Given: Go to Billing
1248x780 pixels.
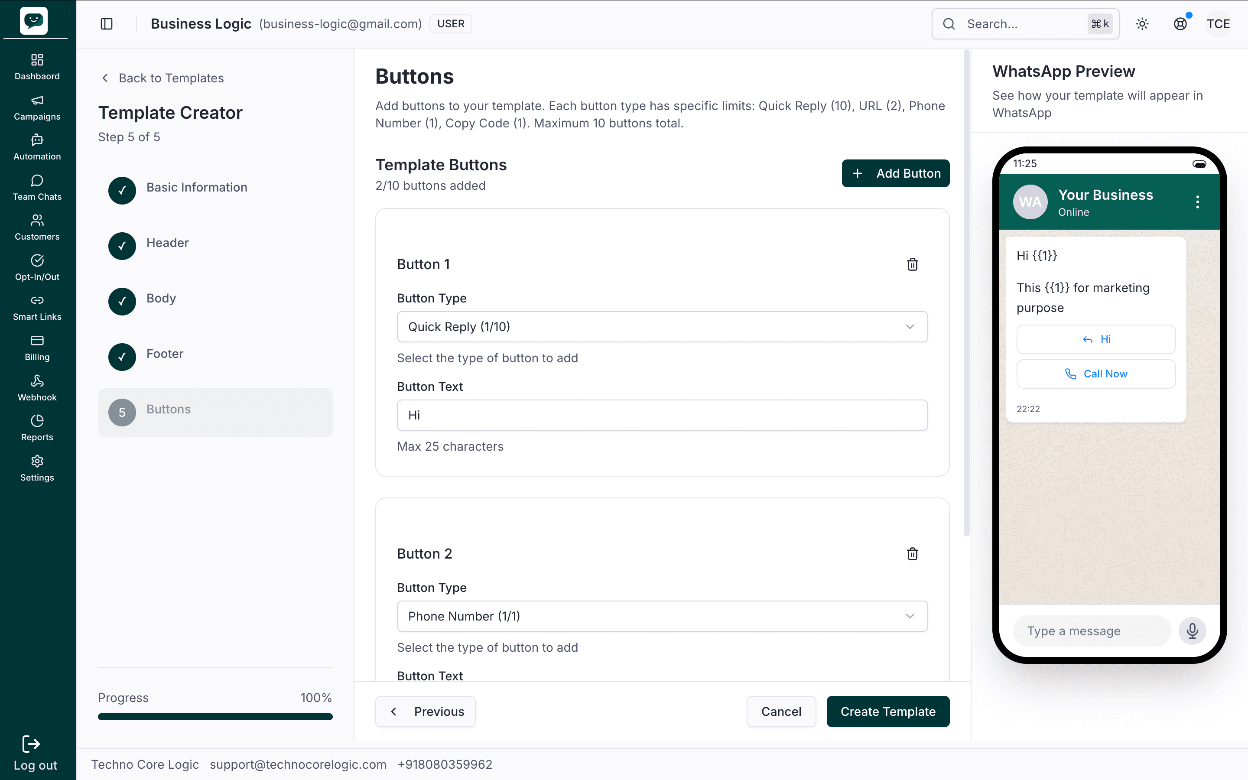Looking at the screenshot, I should [37, 348].
